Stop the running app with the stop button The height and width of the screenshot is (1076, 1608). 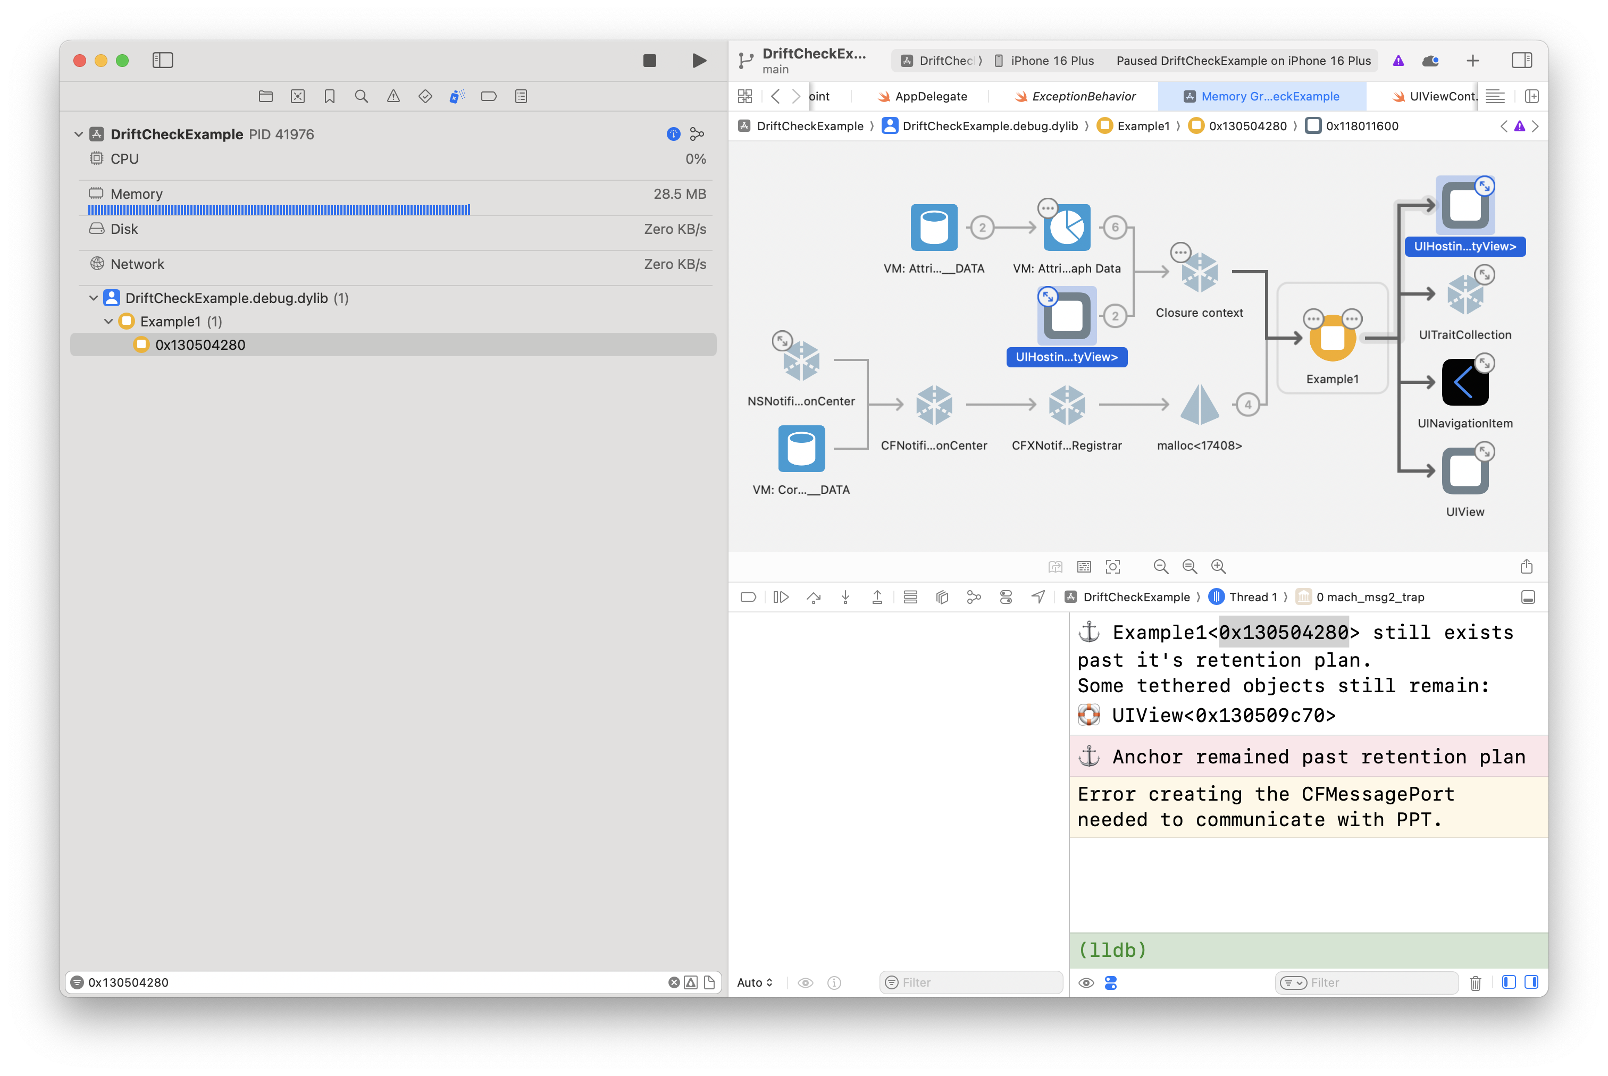[x=649, y=61]
